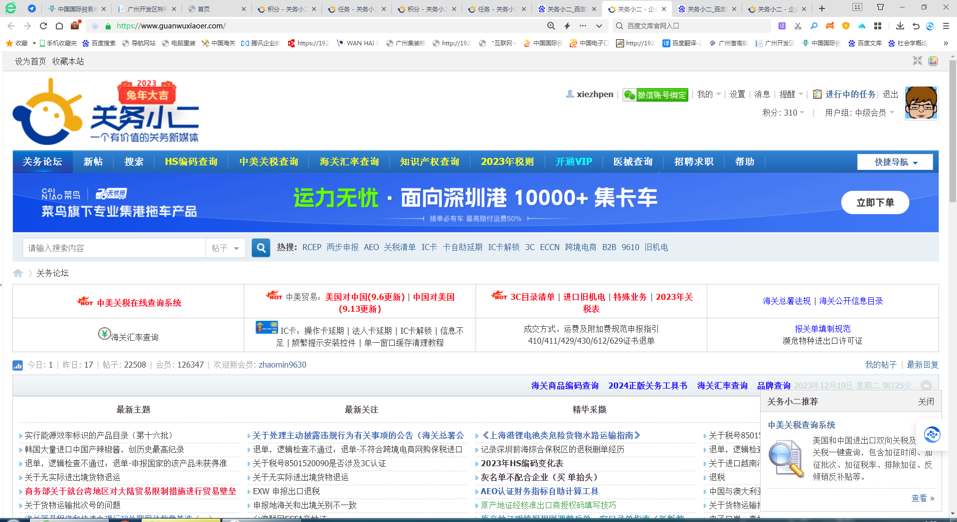Viewport: 957px width, 522px height.
Task: Click the 微信账号绑定 button
Action: 655,95
